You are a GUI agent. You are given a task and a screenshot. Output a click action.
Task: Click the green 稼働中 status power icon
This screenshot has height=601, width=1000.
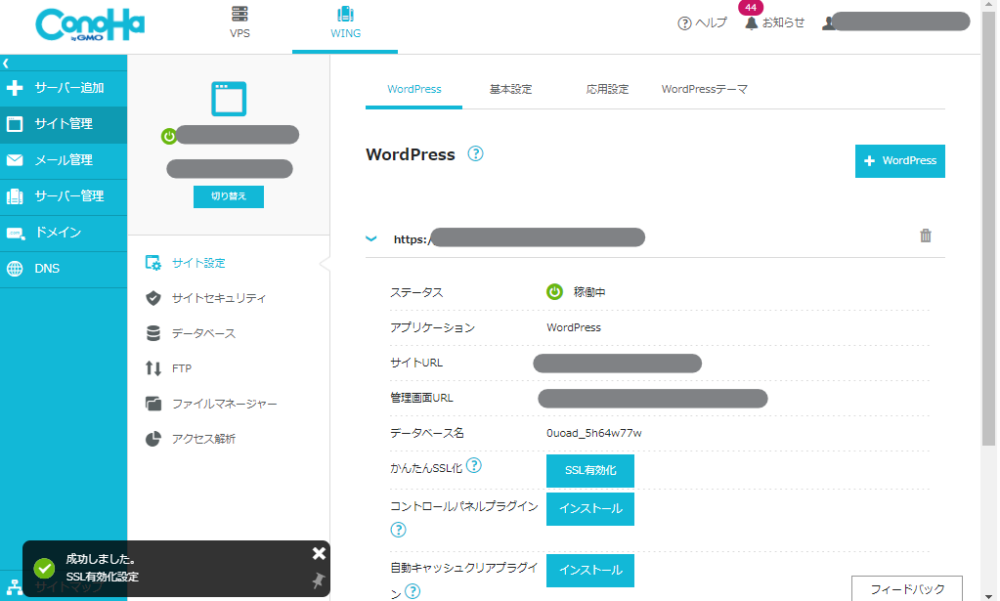(x=555, y=292)
